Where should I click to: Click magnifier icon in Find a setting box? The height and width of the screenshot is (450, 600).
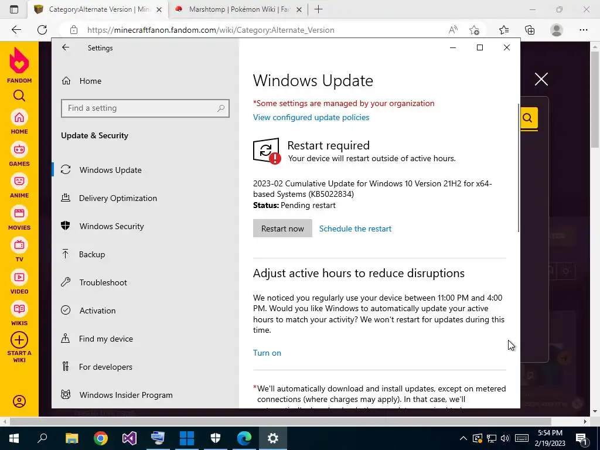(221, 108)
